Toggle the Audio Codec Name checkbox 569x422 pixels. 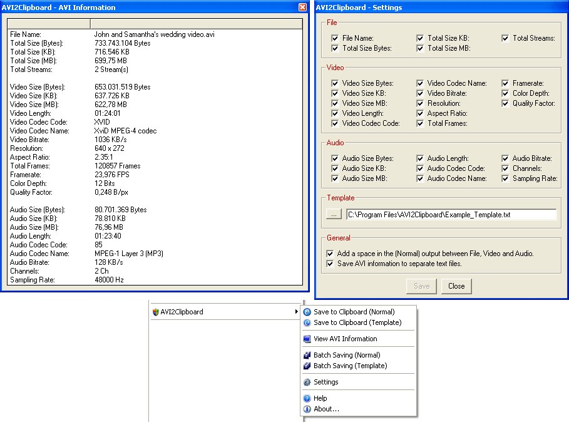(420, 178)
